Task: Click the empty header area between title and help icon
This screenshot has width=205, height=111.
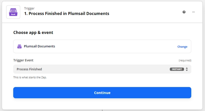Action: [x=146, y=12]
